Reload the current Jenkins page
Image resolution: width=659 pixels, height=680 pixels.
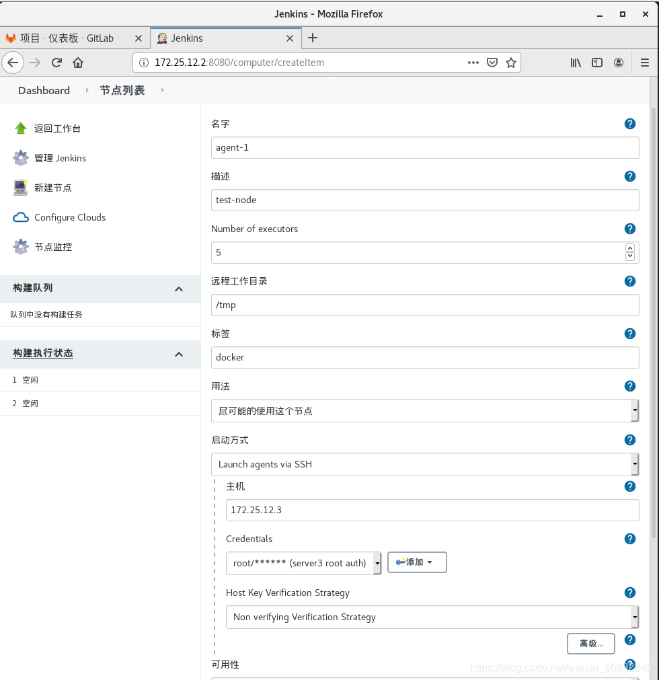(56, 63)
